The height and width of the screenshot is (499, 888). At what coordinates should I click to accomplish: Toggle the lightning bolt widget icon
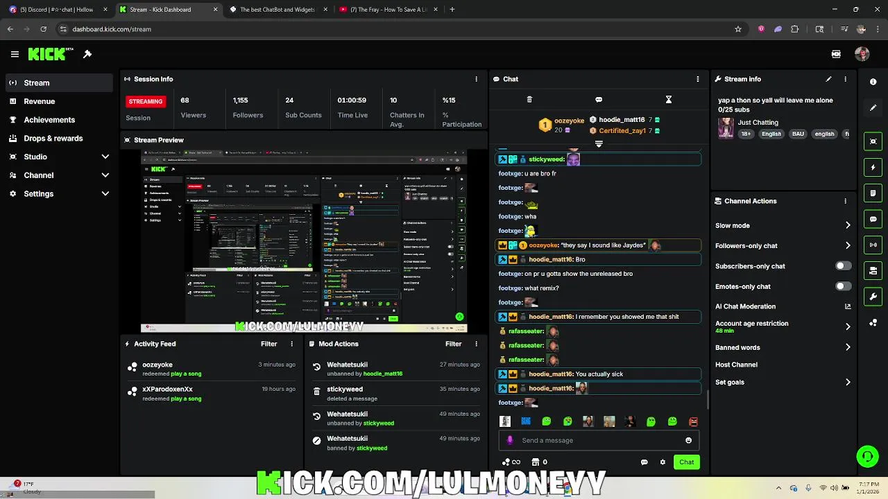click(x=873, y=167)
